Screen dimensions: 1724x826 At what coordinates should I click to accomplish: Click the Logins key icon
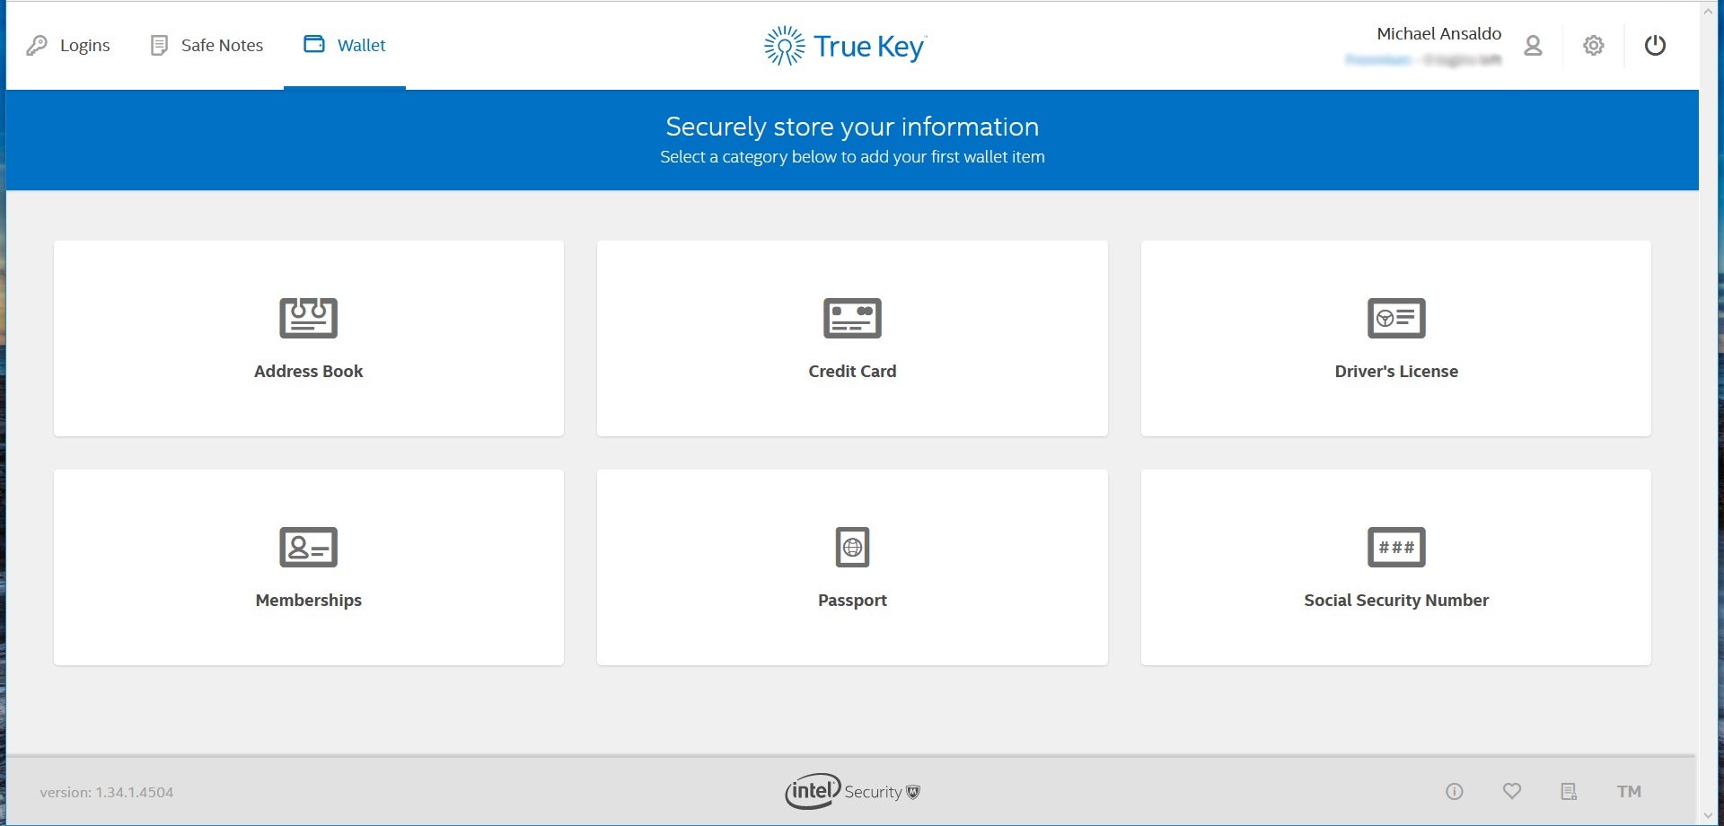37,45
